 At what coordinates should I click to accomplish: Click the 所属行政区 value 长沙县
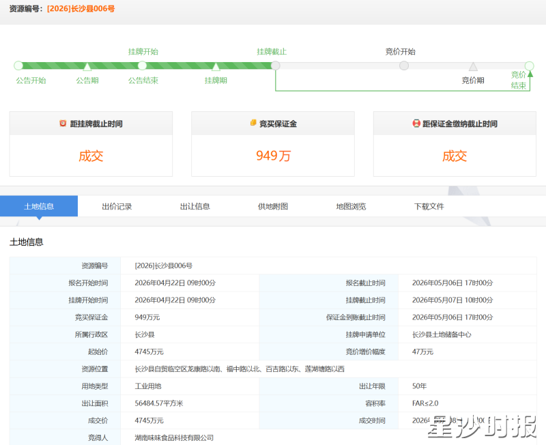145,334
